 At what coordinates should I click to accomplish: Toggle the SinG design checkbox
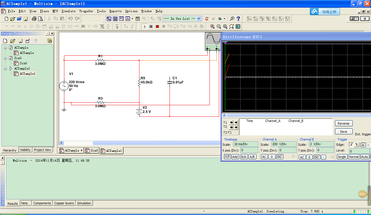coord(11,58)
